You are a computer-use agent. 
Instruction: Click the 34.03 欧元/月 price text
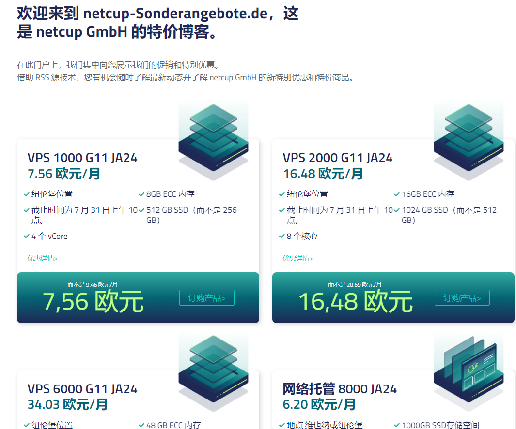click(x=67, y=404)
